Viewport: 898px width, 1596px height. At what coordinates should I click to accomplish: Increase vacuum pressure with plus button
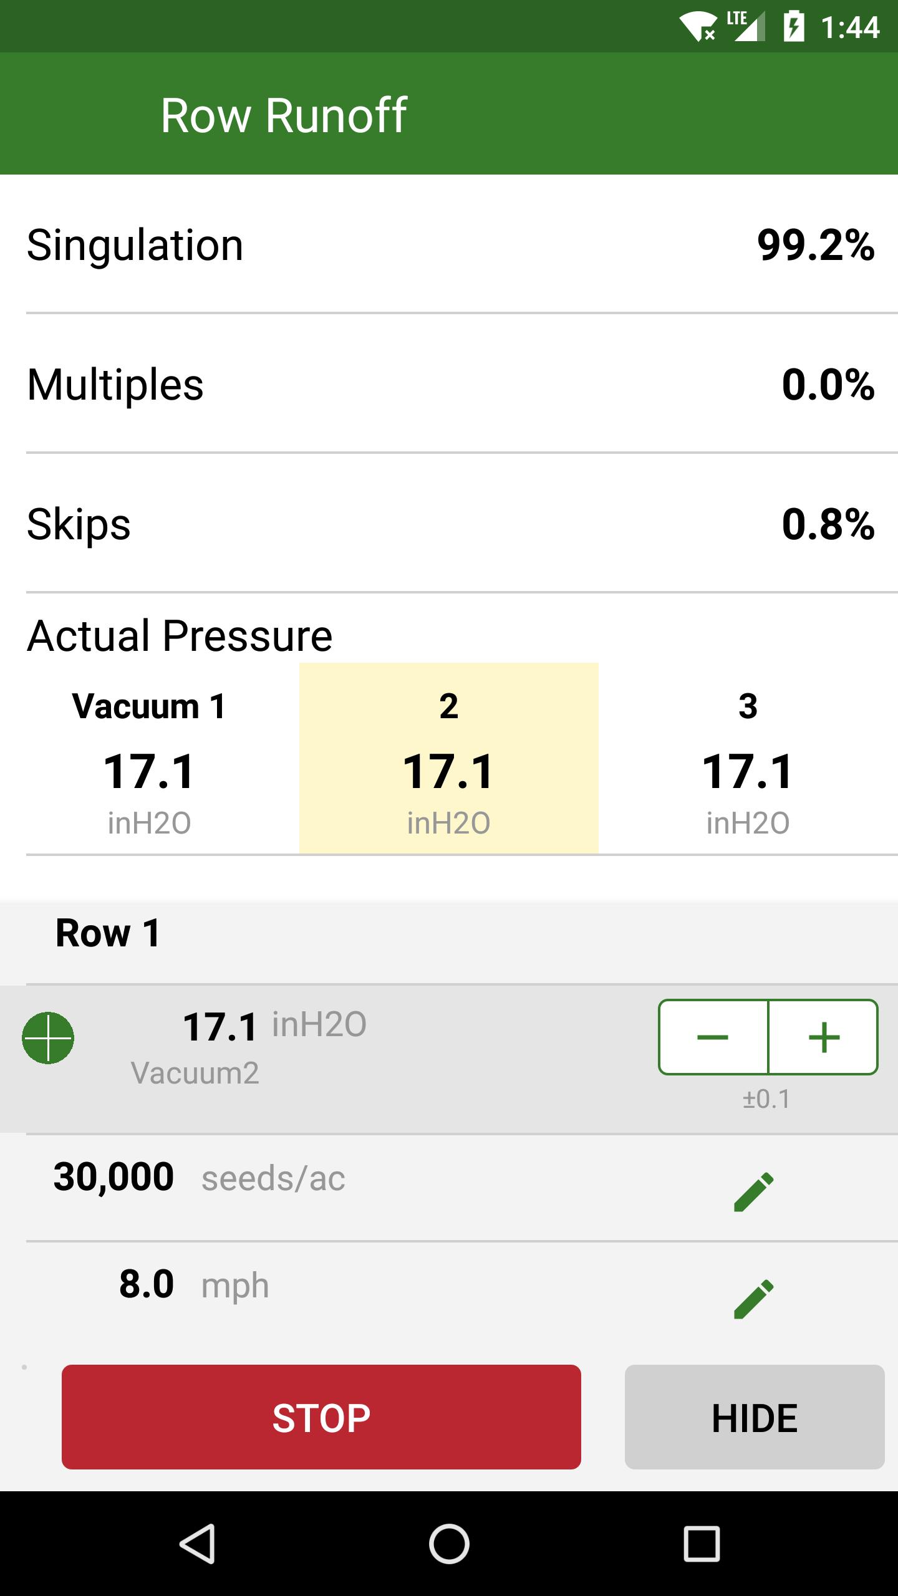pos(823,1037)
